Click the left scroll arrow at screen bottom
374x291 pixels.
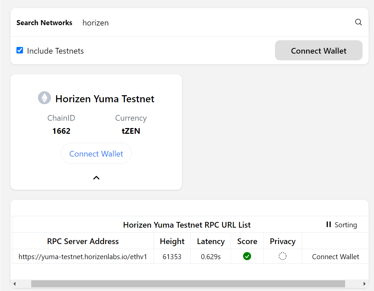click(x=14, y=284)
